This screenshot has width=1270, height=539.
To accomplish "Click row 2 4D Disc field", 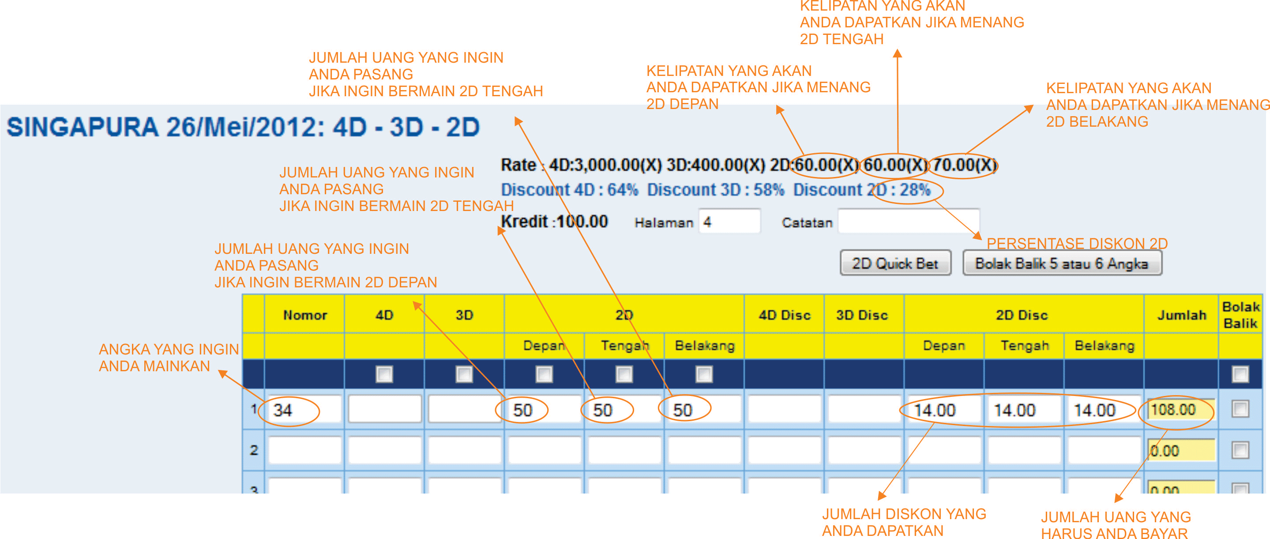I will coord(785,450).
